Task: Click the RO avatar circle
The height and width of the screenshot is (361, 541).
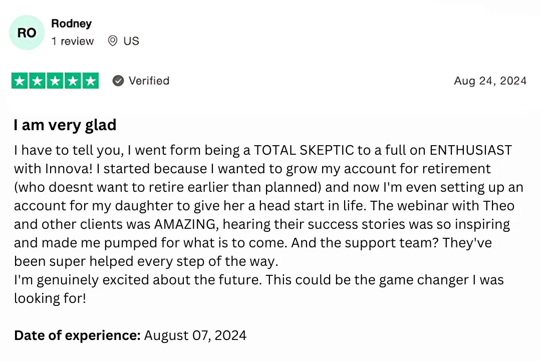Action: coord(27,33)
